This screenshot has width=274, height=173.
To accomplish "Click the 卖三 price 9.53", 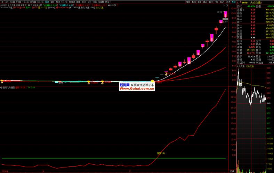I will [253, 16].
